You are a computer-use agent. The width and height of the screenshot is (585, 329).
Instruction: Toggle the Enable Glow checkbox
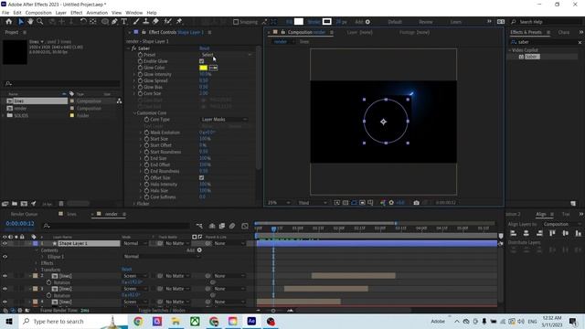201,61
